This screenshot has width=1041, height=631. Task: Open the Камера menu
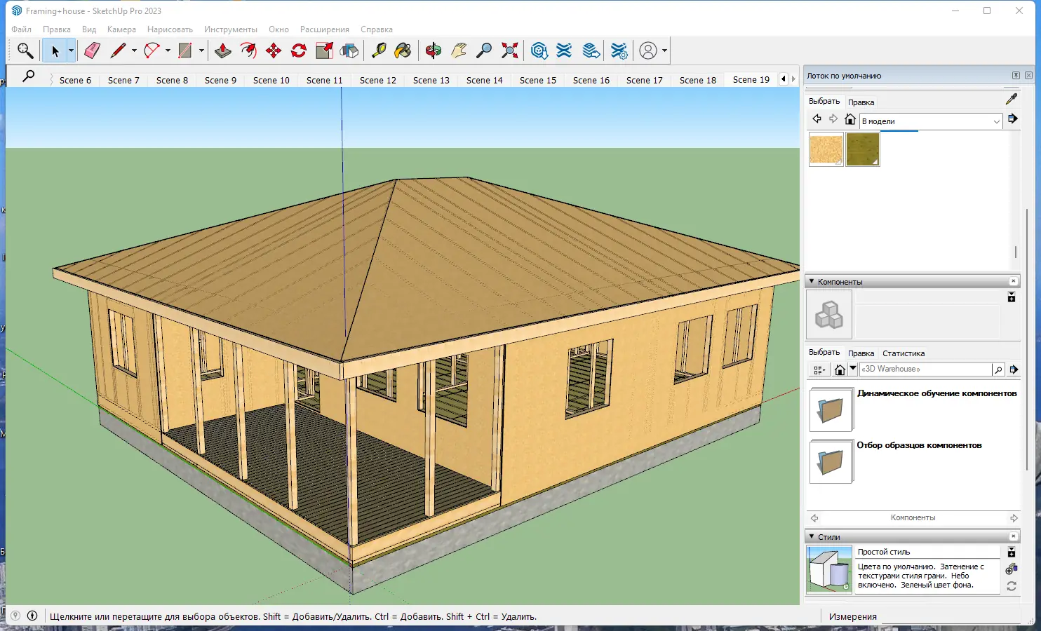tap(121, 29)
